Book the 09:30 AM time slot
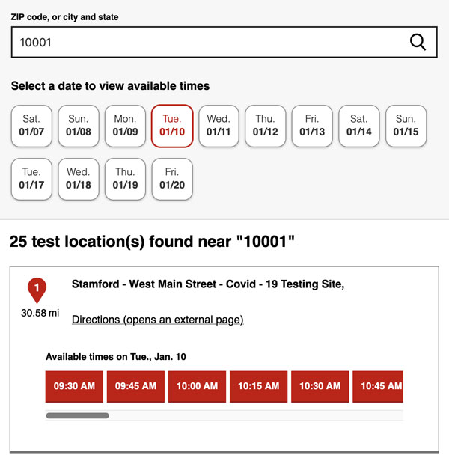The width and height of the screenshot is (449, 461). [x=75, y=386]
